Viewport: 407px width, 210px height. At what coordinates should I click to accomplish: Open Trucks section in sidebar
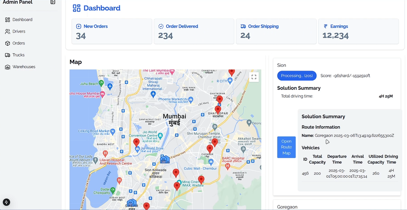click(x=15, y=55)
